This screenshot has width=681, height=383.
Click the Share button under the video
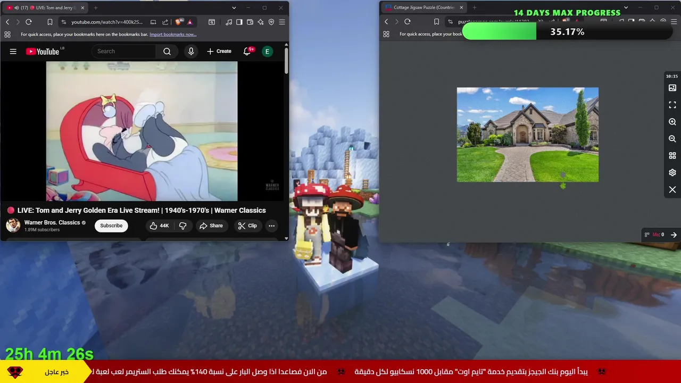pyautogui.click(x=211, y=226)
